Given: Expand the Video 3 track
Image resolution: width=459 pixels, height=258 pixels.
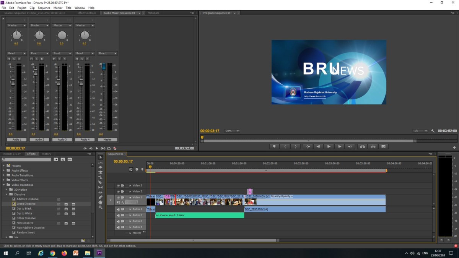Looking at the screenshot, I should tap(130, 185).
